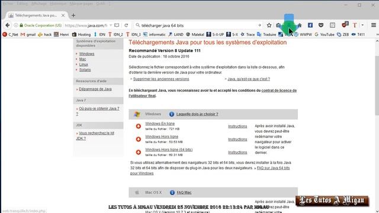The image size is (379, 213).
Task: Expand the address bar history dropdown
Action: click(111, 25)
